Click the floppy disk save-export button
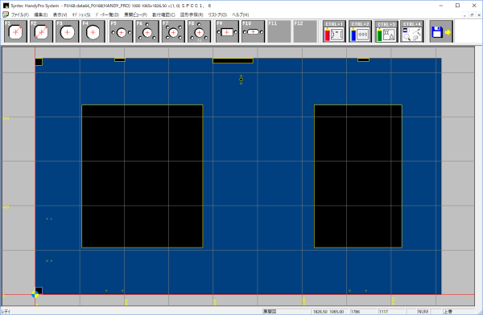 click(441, 31)
